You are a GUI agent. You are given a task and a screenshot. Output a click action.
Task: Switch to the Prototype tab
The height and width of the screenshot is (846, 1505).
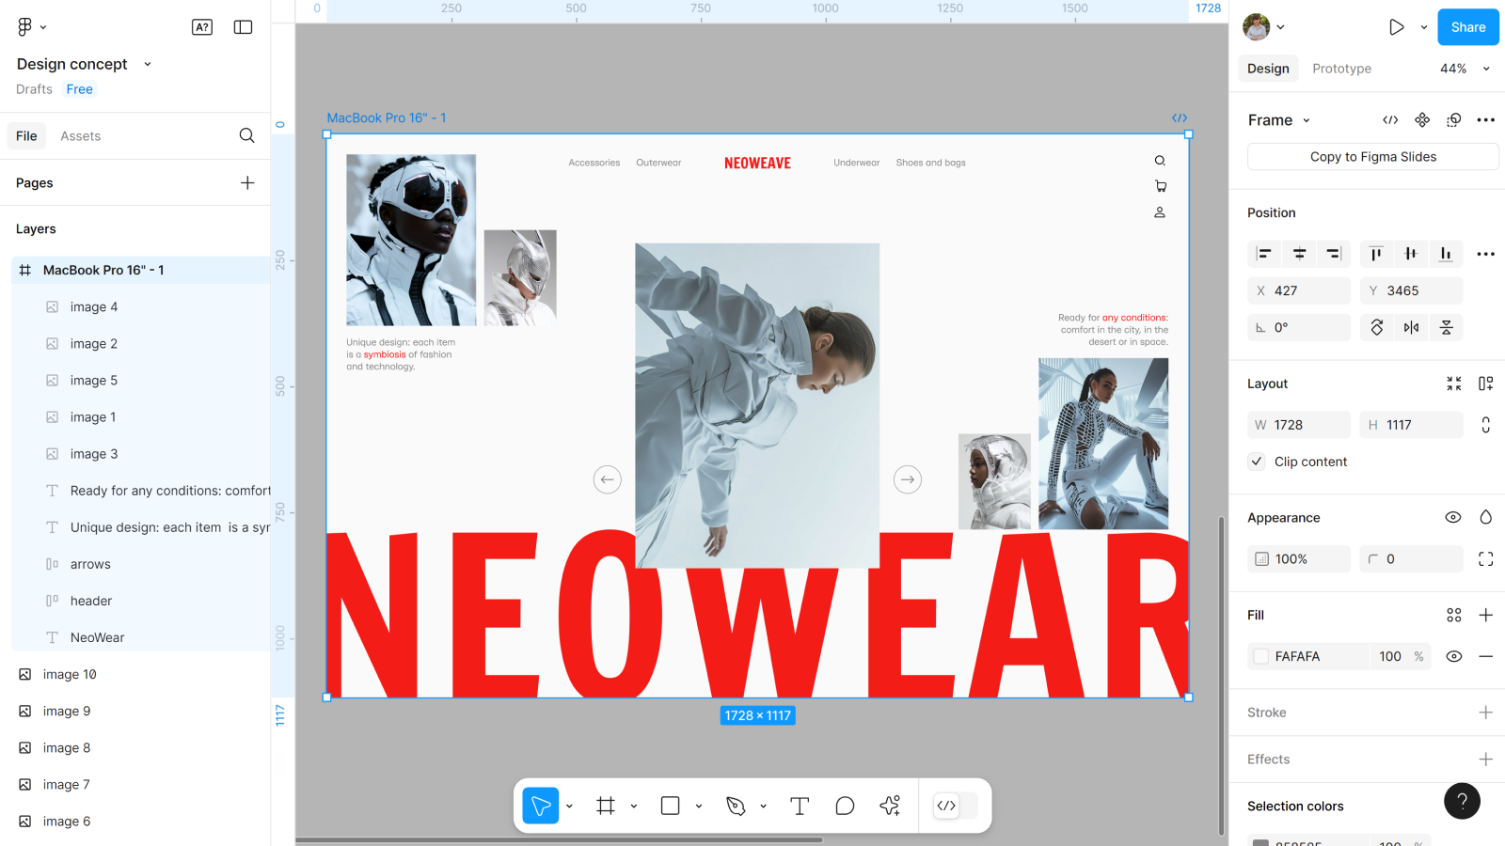1341,69
